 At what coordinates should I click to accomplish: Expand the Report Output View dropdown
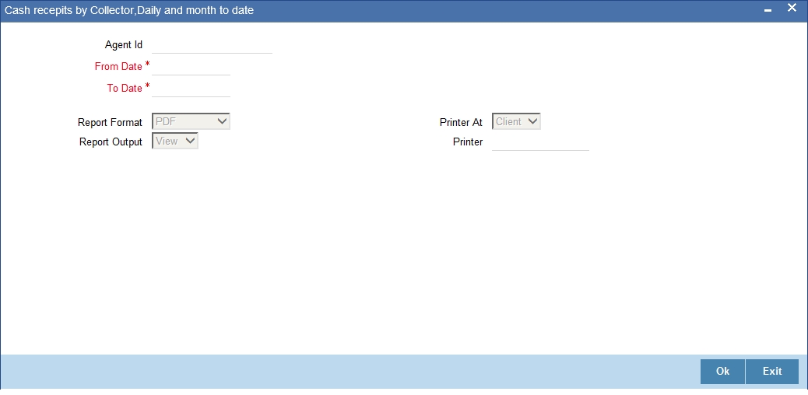pos(175,141)
